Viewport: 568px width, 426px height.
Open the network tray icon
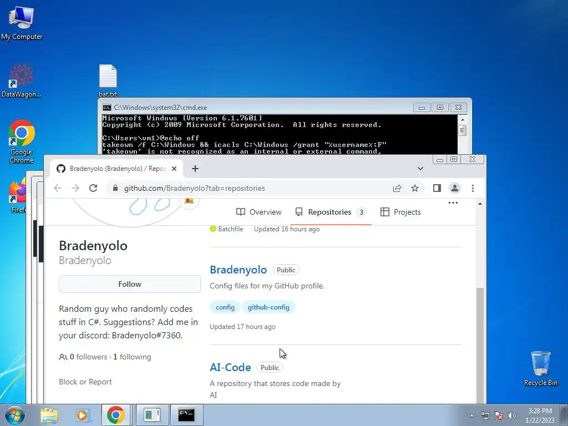[x=485, y=415]
